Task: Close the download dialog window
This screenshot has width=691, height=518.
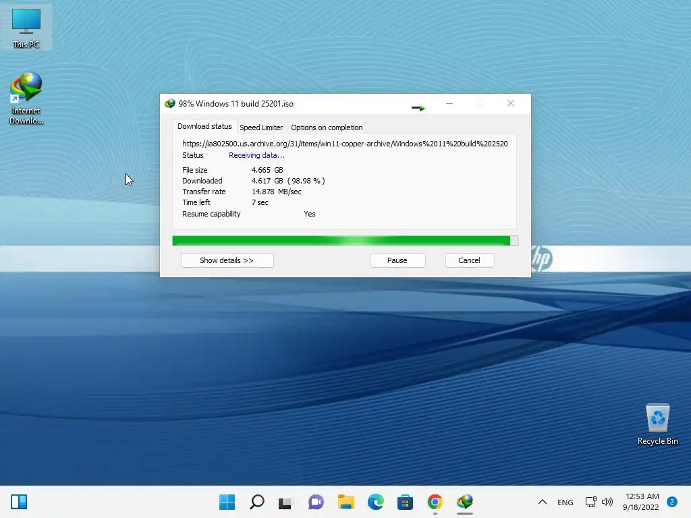Action: pyautogui.click(x=510, y=103)
